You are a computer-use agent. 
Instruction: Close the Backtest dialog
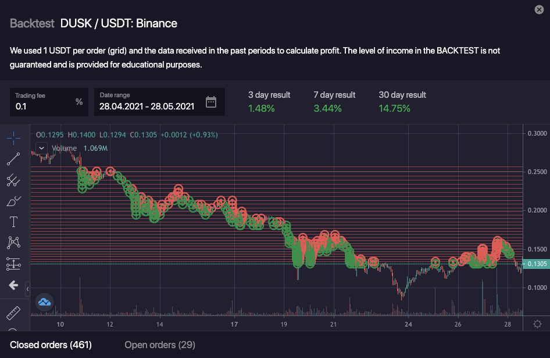pos(538,9)
